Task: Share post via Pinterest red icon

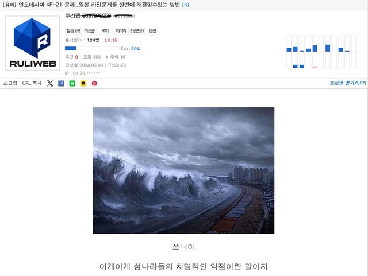Action: tap(94, 83)
